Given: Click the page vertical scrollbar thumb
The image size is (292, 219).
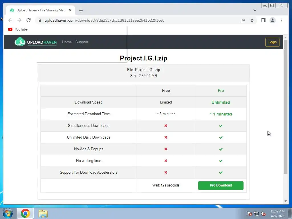Looking at the screenshot, I should (x=285, y=107).
